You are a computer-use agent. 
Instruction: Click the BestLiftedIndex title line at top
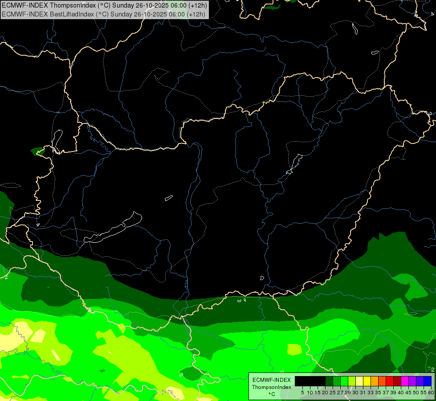103,14
